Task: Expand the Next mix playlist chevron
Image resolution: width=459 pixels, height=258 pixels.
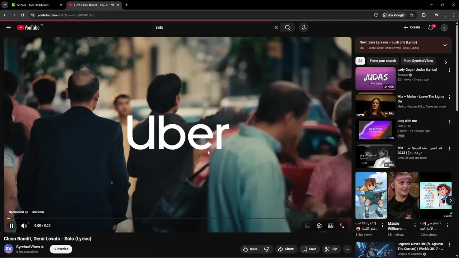Action: coord(445,45)
